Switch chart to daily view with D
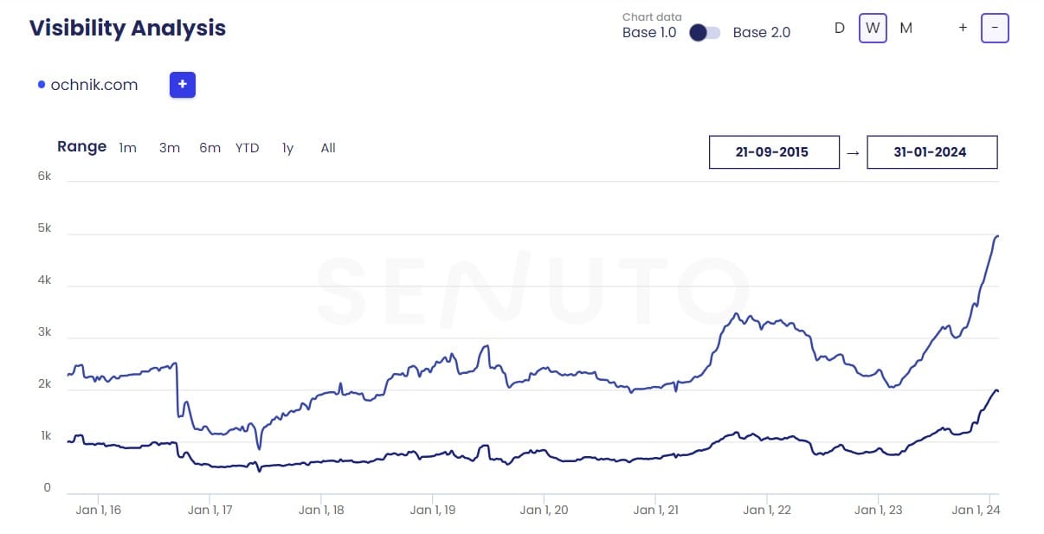1044x534 pixels. click(839, 28)
